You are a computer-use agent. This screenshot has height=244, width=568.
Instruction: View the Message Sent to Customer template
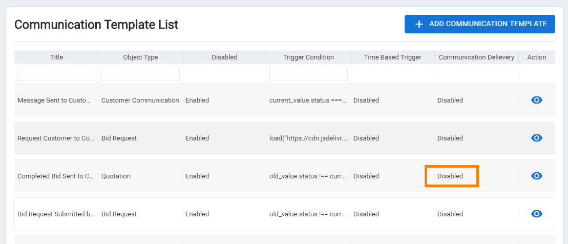coord(536,100)
